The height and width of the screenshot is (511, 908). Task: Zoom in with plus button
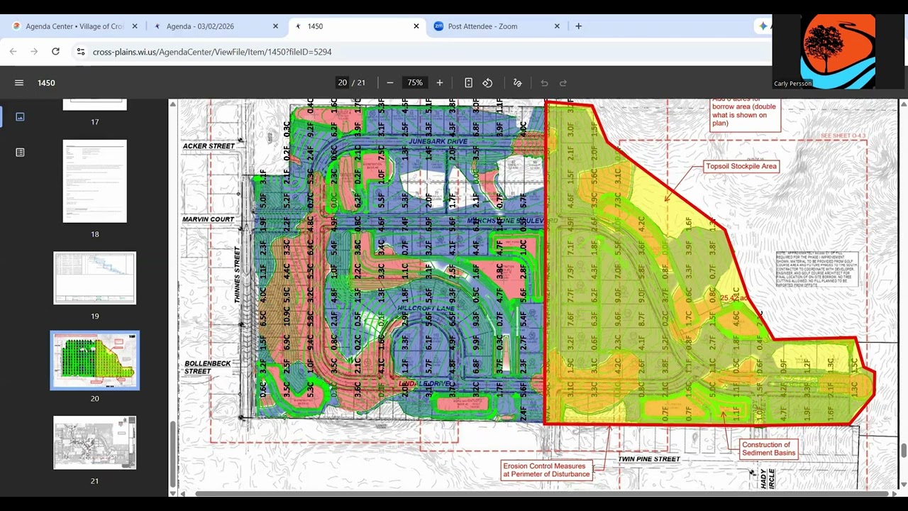[x=440, y=83]
